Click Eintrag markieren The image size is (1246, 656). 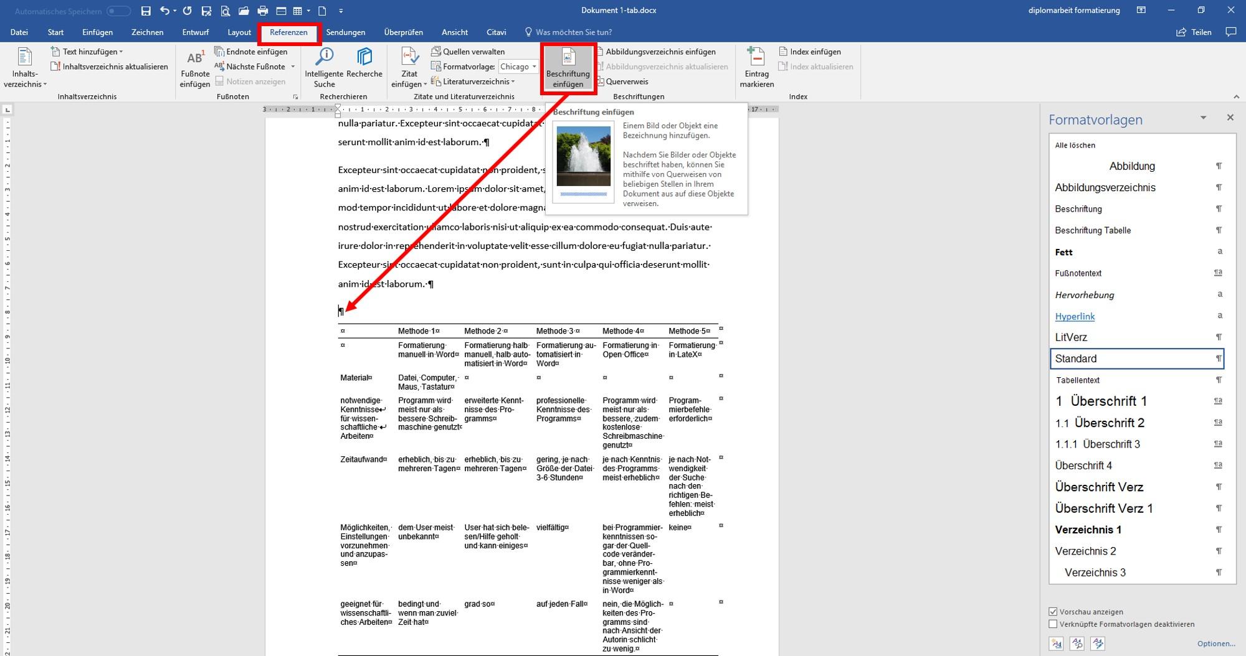[x=757, y=67]
